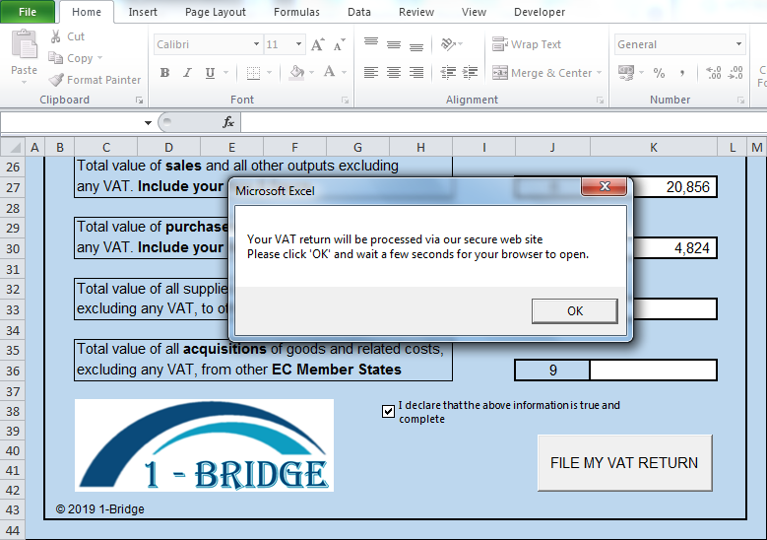Viewport: 767px width, 540px height.
Task: Open the font size dropdown
Action: pyautogui.click(x=298, y=44)
